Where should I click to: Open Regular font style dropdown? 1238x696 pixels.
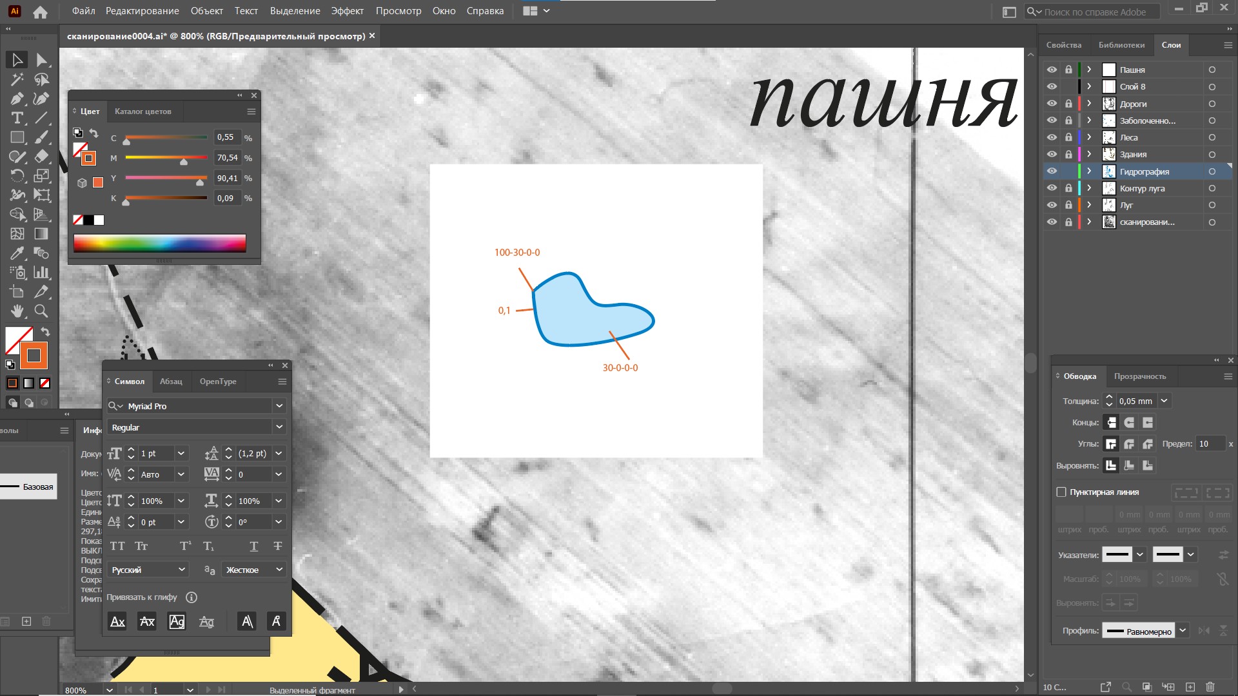click(x=279, y=427)
